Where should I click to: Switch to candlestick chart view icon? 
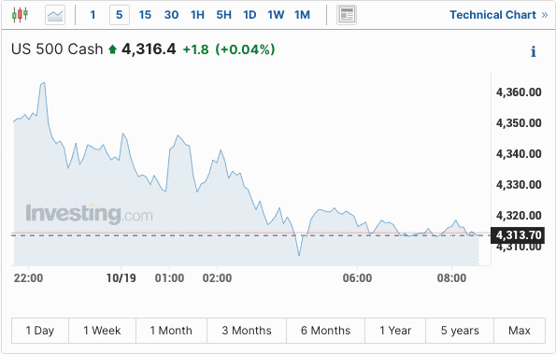point(20,15)
